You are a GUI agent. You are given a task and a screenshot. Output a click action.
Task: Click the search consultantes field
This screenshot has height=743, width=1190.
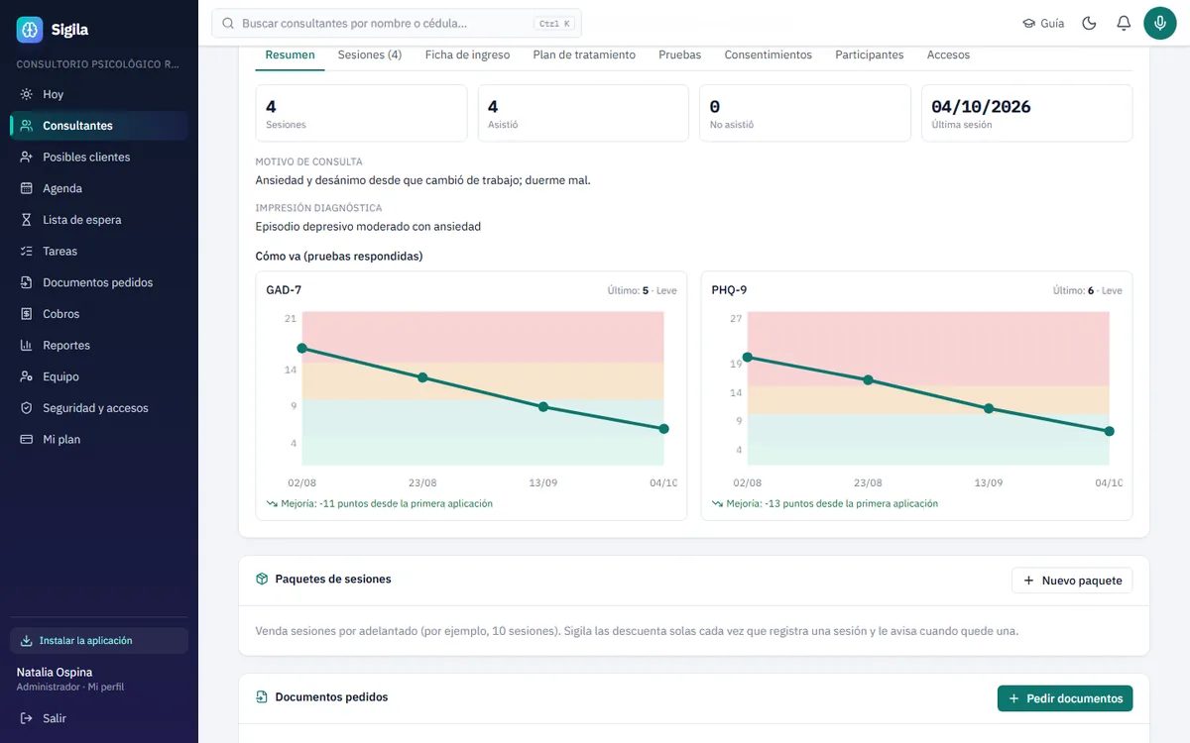(x=397, y=23)
